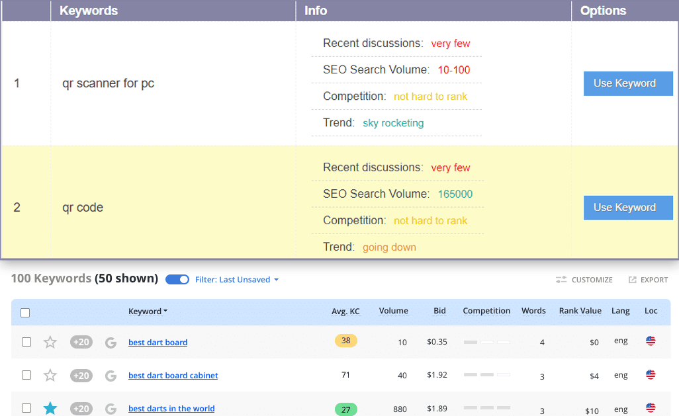This screenshot has height=416, width=679.
Task: Open the best darts in the world link
Action: 171,409
